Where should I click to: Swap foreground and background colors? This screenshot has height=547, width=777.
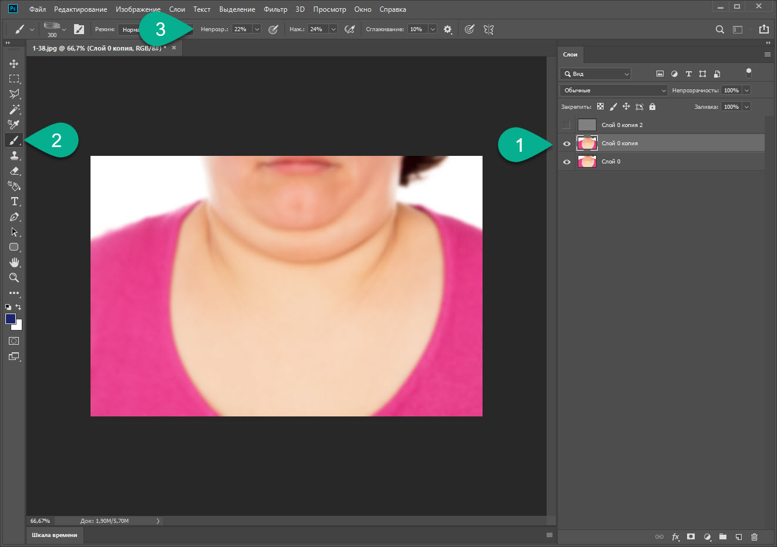[x=18, y=307]
